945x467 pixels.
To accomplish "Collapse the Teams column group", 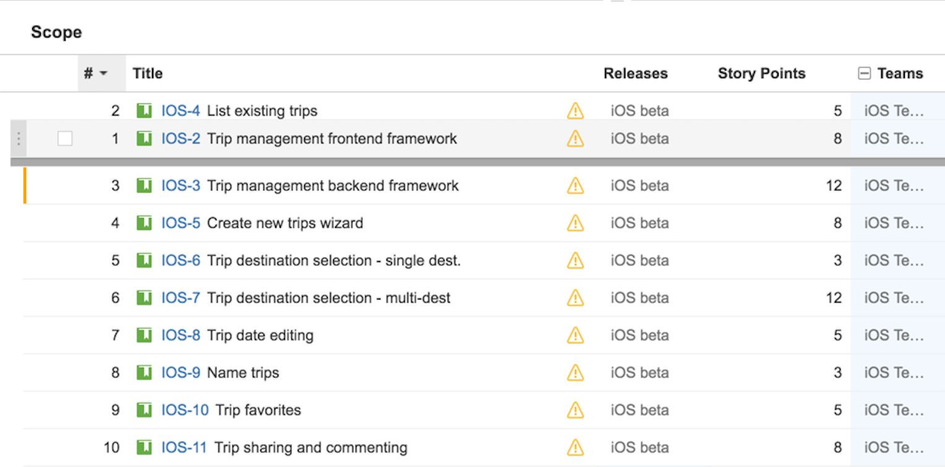I will point(865,74).
